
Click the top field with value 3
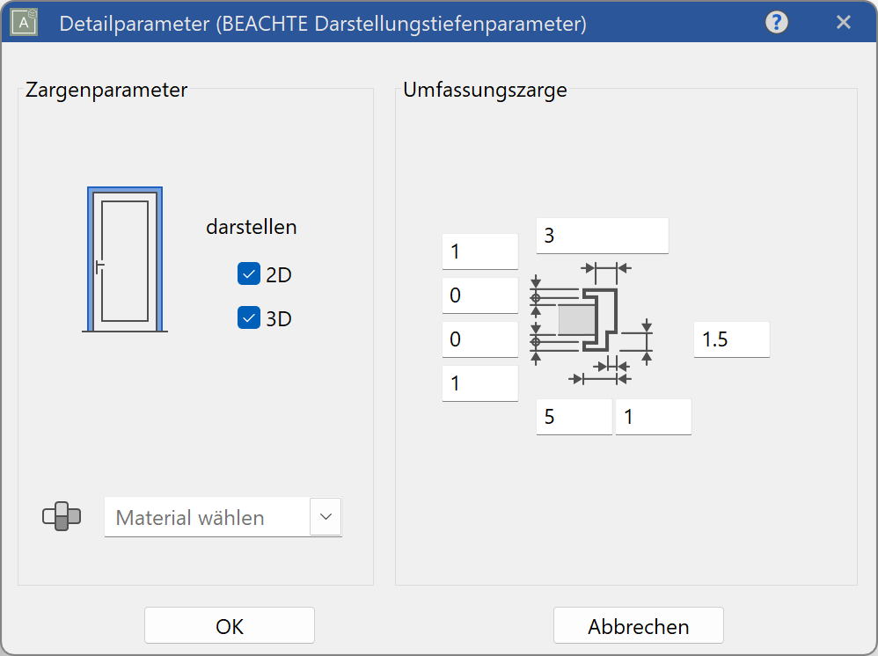click(602, 236)
